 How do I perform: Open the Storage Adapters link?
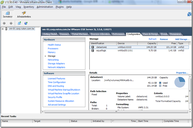56,63
